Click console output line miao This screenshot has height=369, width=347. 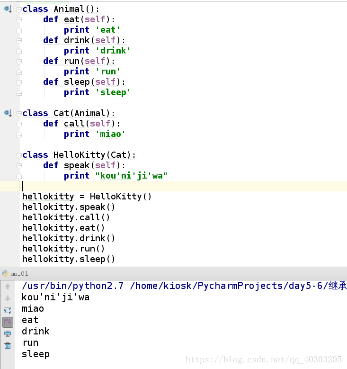(33, 308)
